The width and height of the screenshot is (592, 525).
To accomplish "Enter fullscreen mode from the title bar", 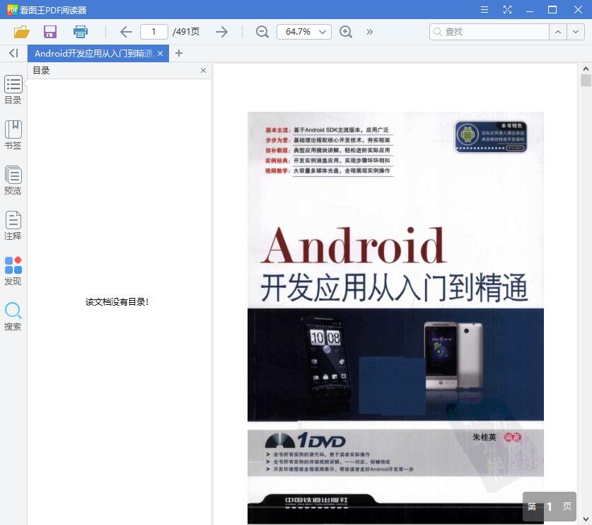I will point(506,10).
